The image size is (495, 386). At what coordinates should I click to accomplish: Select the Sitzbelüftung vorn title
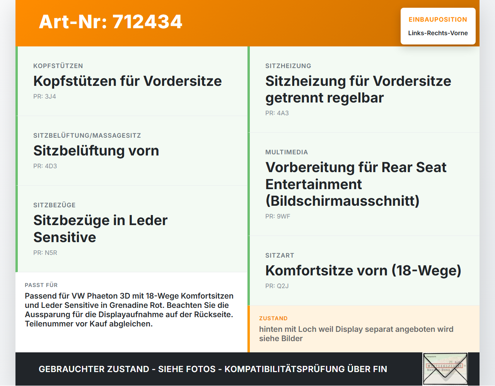coord(96,150)
